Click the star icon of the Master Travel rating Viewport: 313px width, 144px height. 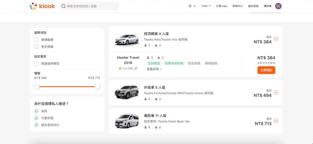(x=120, y=68)
